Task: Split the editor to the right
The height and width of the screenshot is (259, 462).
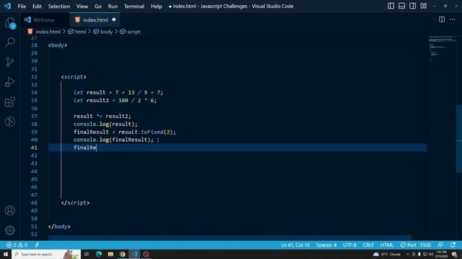Action: pyautogui.click(x=442, y=19)
